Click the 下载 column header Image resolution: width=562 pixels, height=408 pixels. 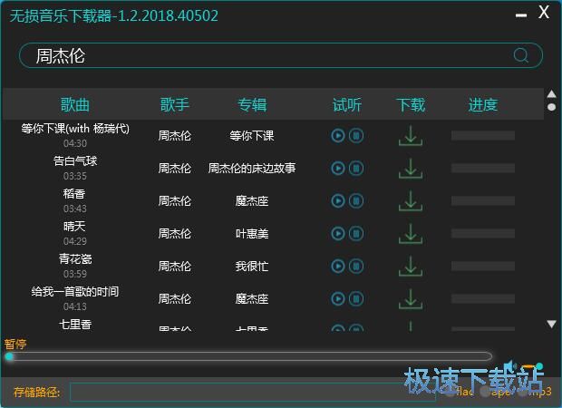pos(411,104)
